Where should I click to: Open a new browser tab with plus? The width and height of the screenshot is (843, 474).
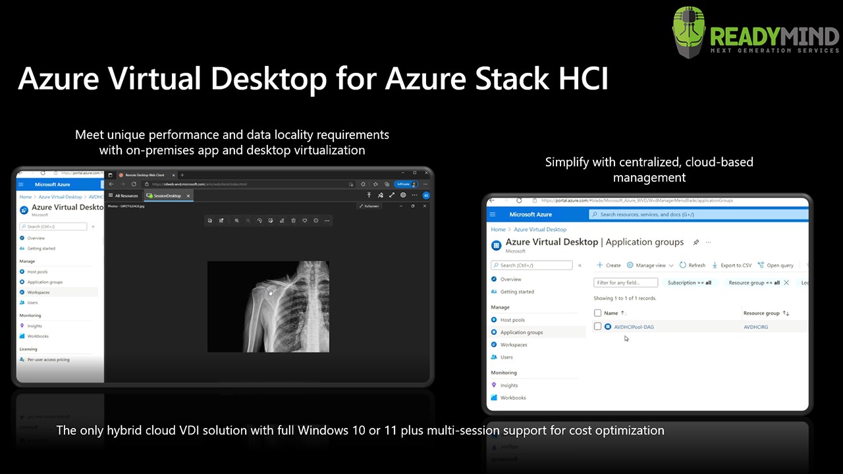(182, 175)
